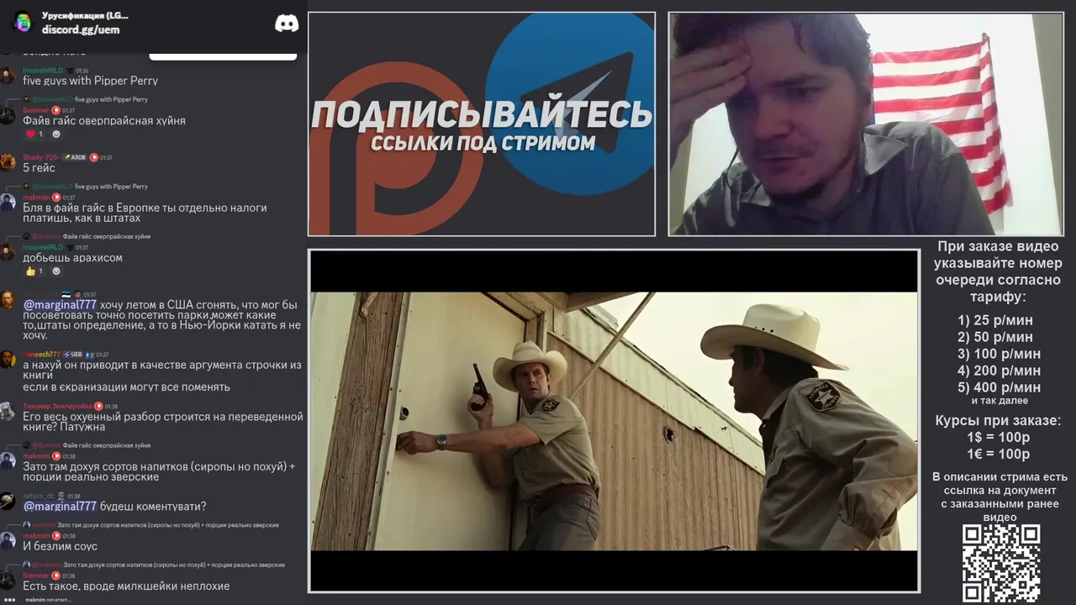Image resolution: width=1076 pixels, height=605 pixels.
Task: Click the '5) 400 р/мин' tariff line
Action: tap(999, 387)
